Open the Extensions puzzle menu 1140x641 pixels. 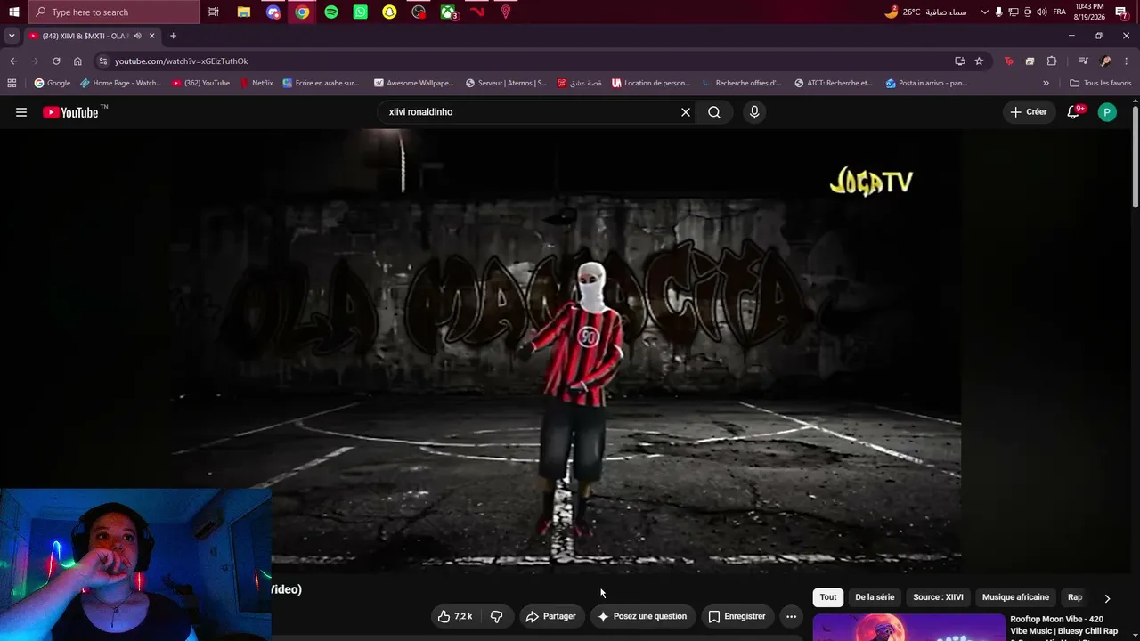tap(1052, 61)
